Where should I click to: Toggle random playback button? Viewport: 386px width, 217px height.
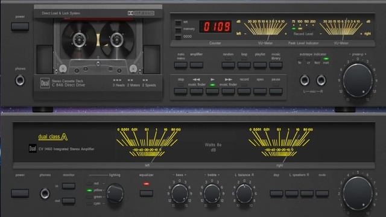point(228,65)
